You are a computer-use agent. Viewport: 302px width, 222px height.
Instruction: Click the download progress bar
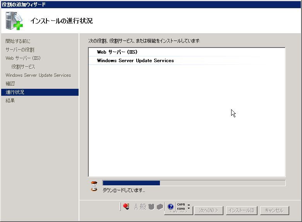[194, 183]
